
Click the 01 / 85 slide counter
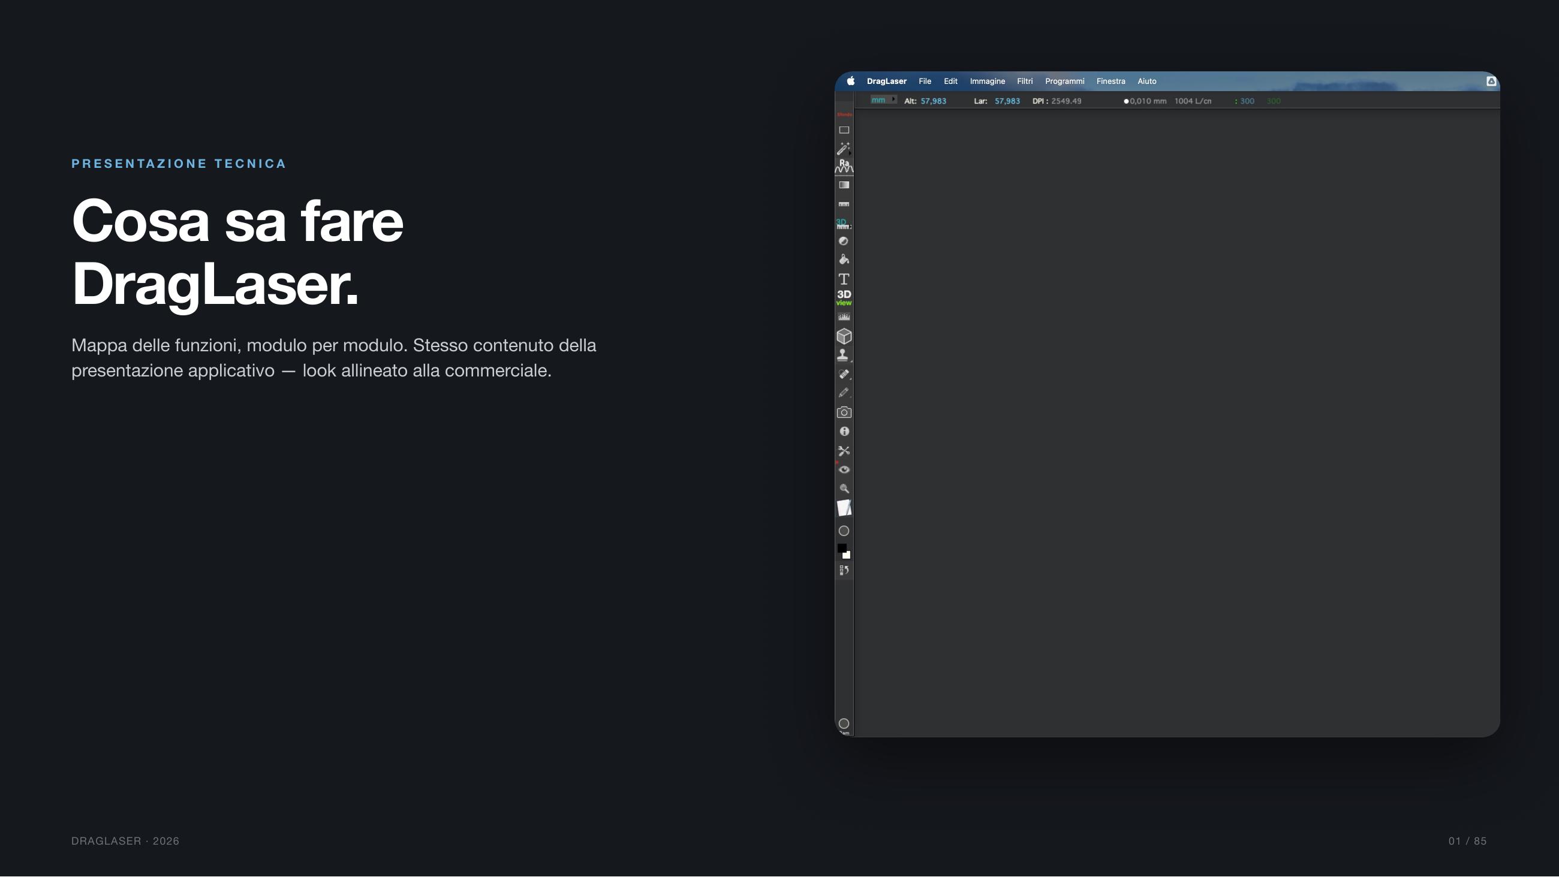pos(1468,841)
